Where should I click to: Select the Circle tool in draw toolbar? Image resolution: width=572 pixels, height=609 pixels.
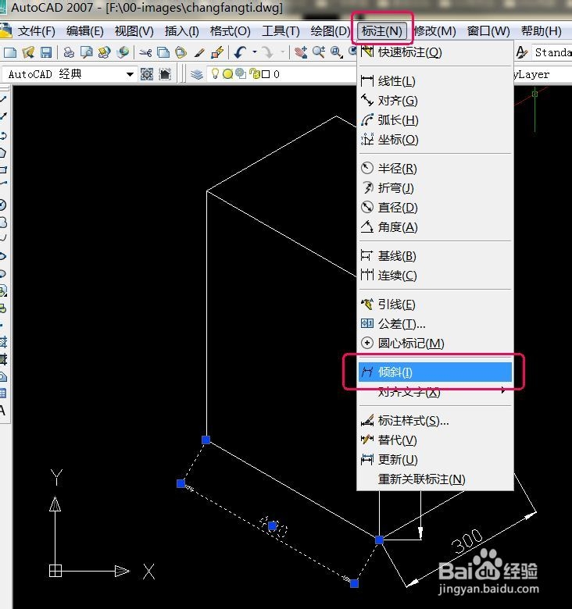click(x=2, y=205)
